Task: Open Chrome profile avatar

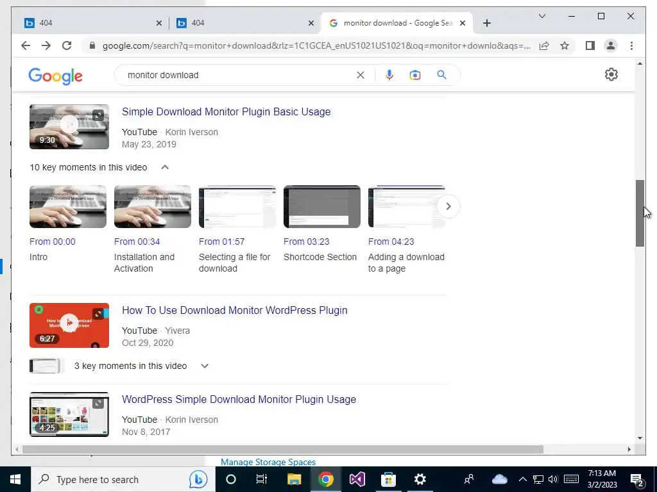Action: (611, 45)
